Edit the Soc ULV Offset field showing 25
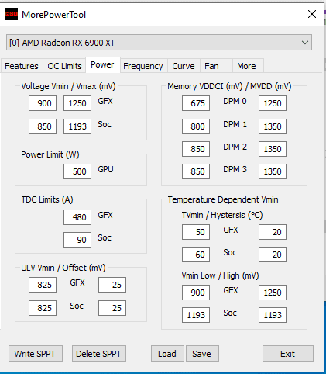 click(112, 308)
